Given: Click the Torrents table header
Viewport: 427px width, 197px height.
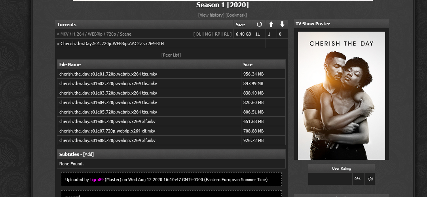Looking at the screenshot, I should pos(67,25).
